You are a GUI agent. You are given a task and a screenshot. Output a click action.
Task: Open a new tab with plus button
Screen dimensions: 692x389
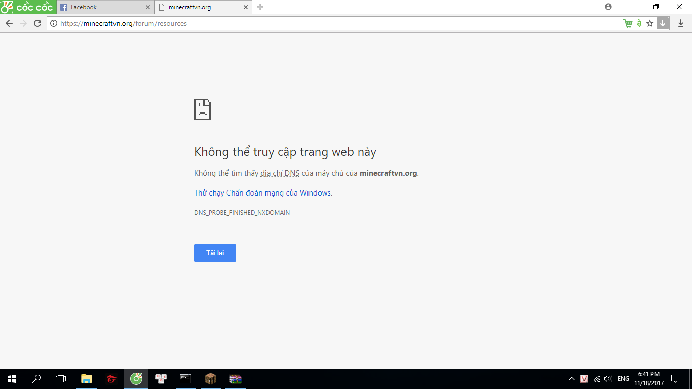[x=260, y=7]
